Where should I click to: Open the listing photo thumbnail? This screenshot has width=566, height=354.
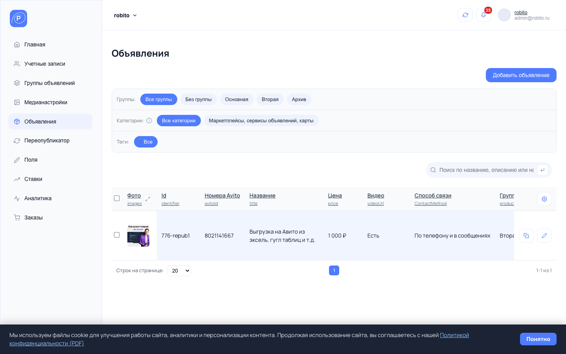point(138,236)
